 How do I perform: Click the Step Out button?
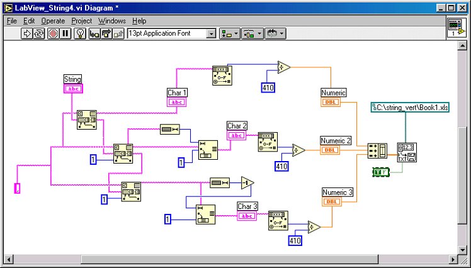pyautogui.click(x=118, y=33)
